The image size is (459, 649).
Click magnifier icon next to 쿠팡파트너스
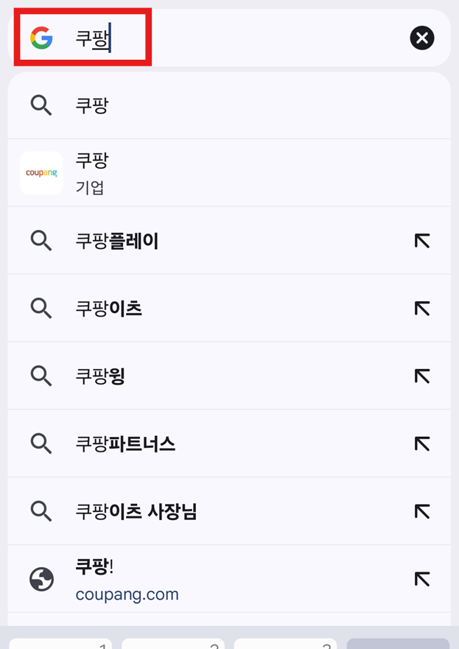coord(41,443)
